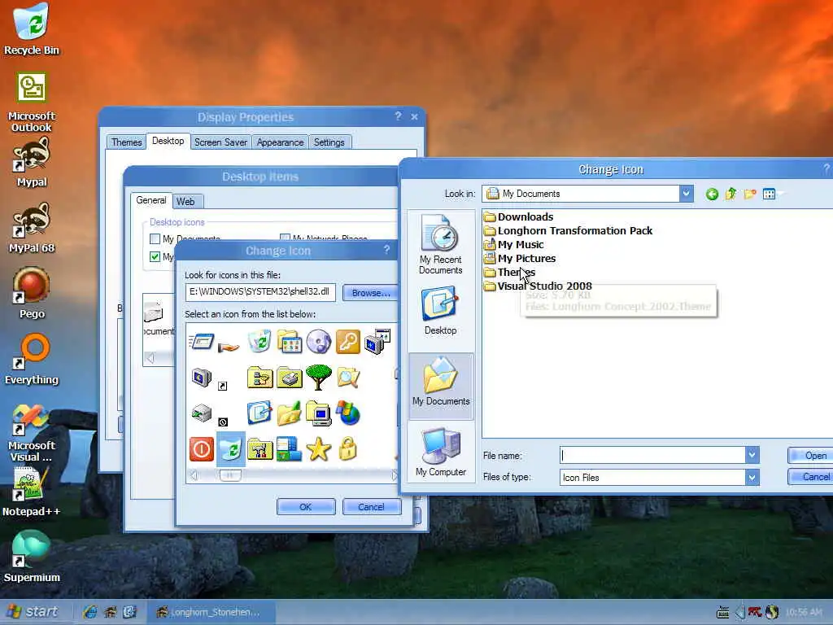Open Recycle Bin desktop icon

pyautogui.click(x=32, y=29)
